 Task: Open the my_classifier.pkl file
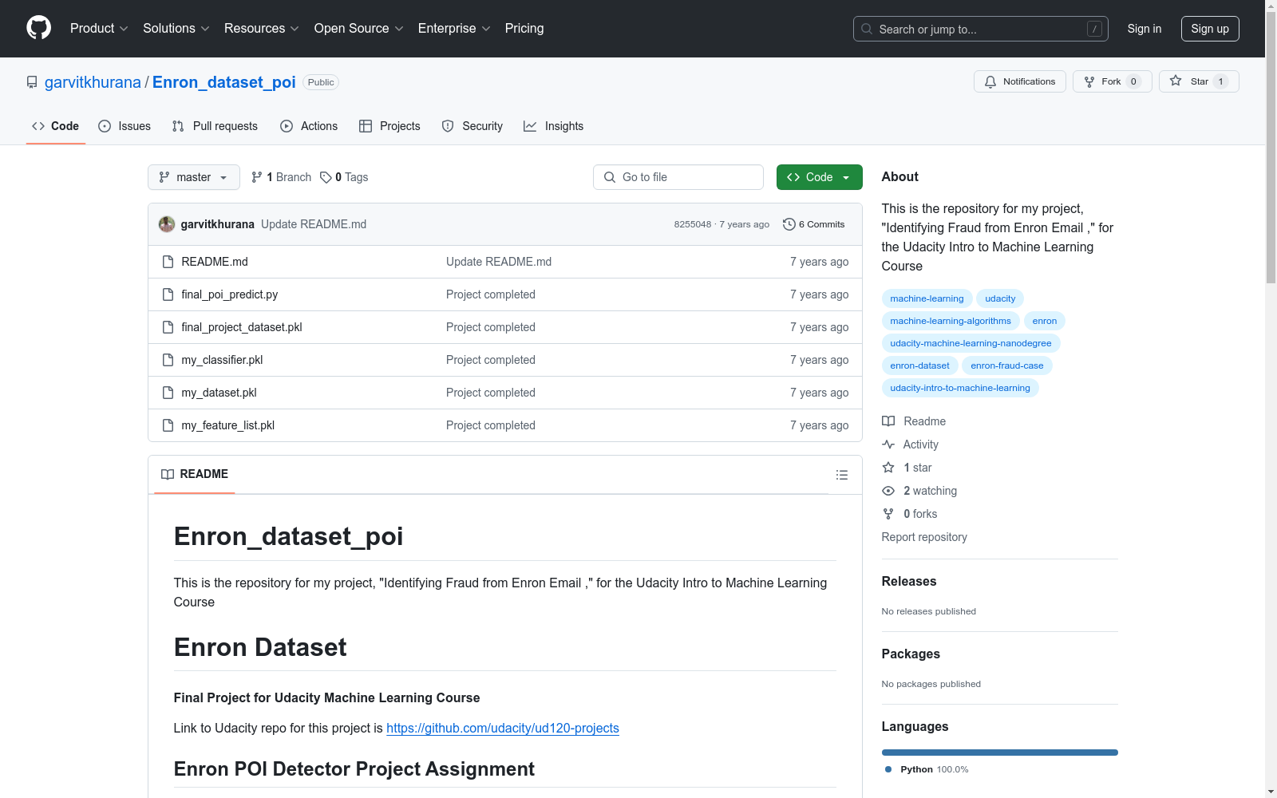pos(222,360)
